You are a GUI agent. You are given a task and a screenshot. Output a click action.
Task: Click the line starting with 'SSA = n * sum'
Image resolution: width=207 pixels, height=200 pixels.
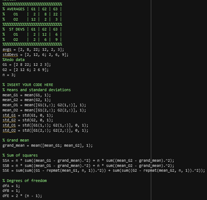(x=88, y=161)
